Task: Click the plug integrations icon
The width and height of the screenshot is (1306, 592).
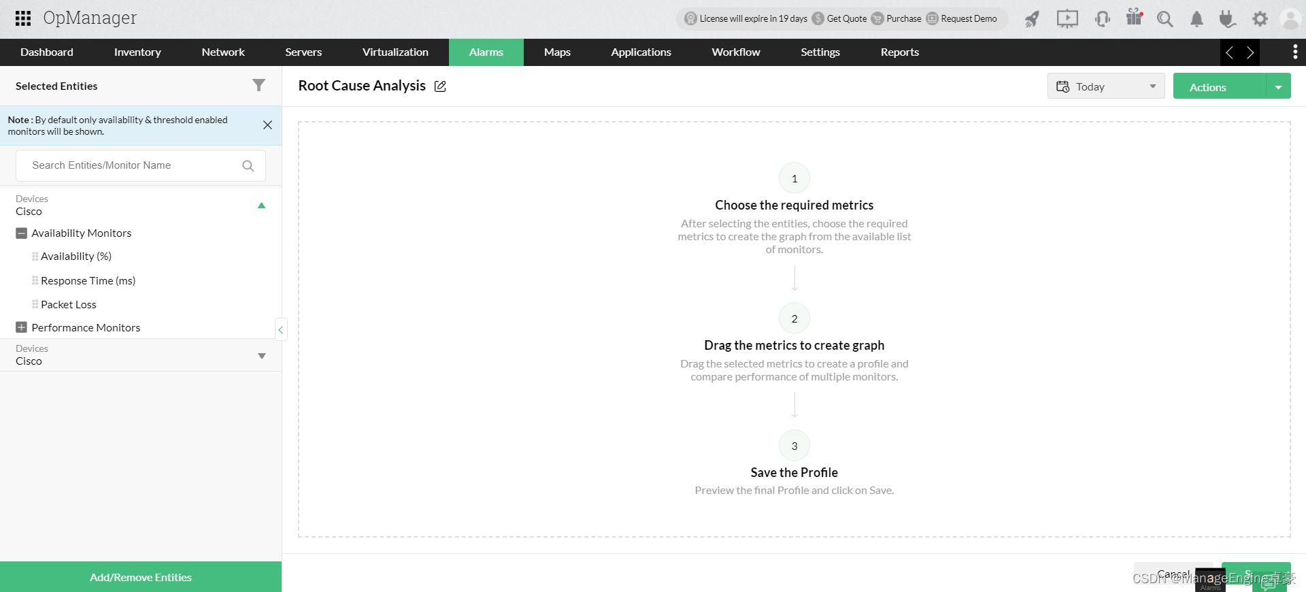Action: tap(1227, 19)
